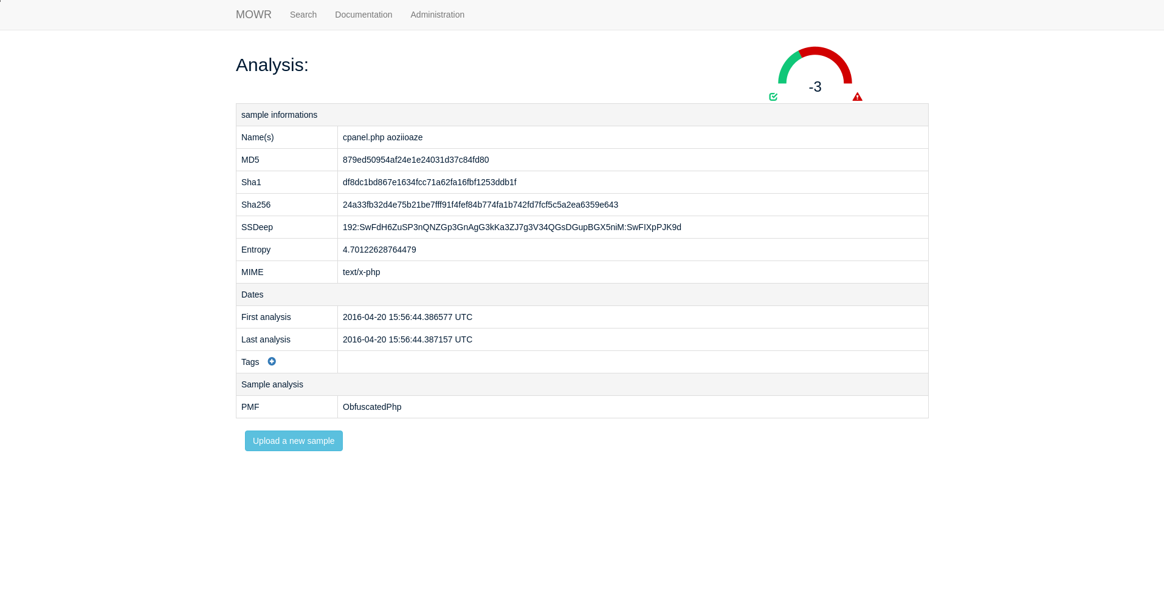Go to the Administration page

click(437, 15)
